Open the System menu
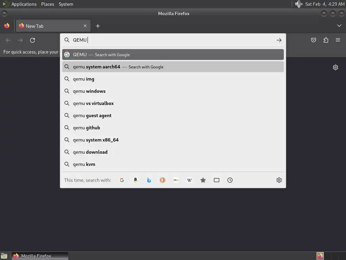The width and height of the screenshot is (346, 260). (x=66, y=4)
